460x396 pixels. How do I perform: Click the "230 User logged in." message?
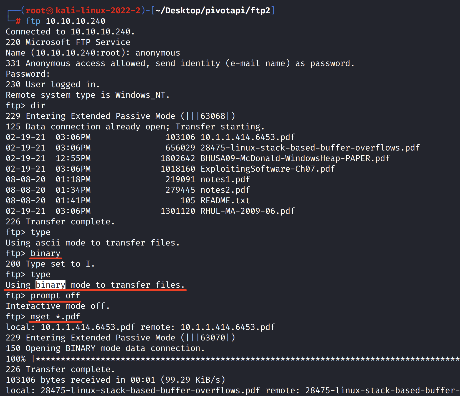53,84
